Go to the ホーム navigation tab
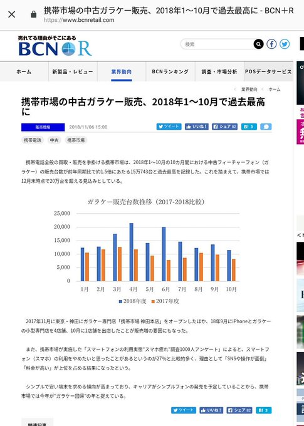The height and width of the screenshot is (426, 304). 24,71
